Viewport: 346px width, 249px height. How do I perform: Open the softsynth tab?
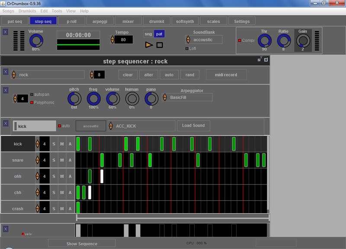pyautogui.click(x=185, y=21)
